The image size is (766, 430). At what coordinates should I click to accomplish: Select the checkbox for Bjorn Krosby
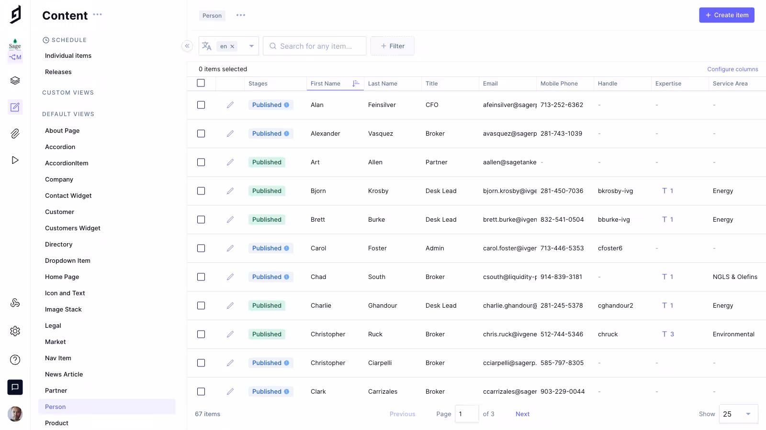[201, 191]
